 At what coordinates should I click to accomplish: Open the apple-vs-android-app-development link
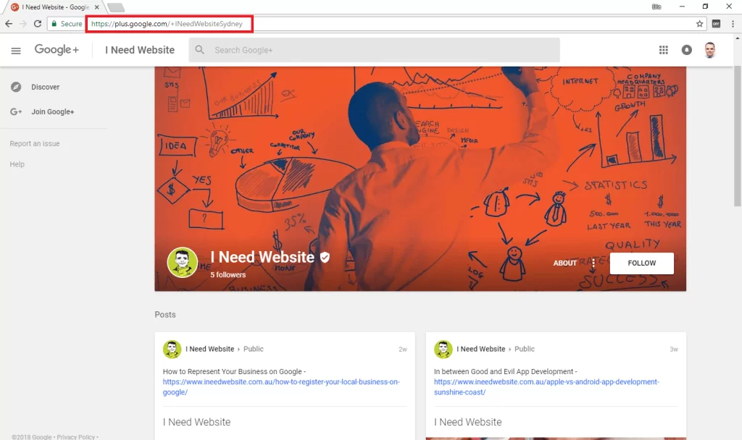[546, 387]
